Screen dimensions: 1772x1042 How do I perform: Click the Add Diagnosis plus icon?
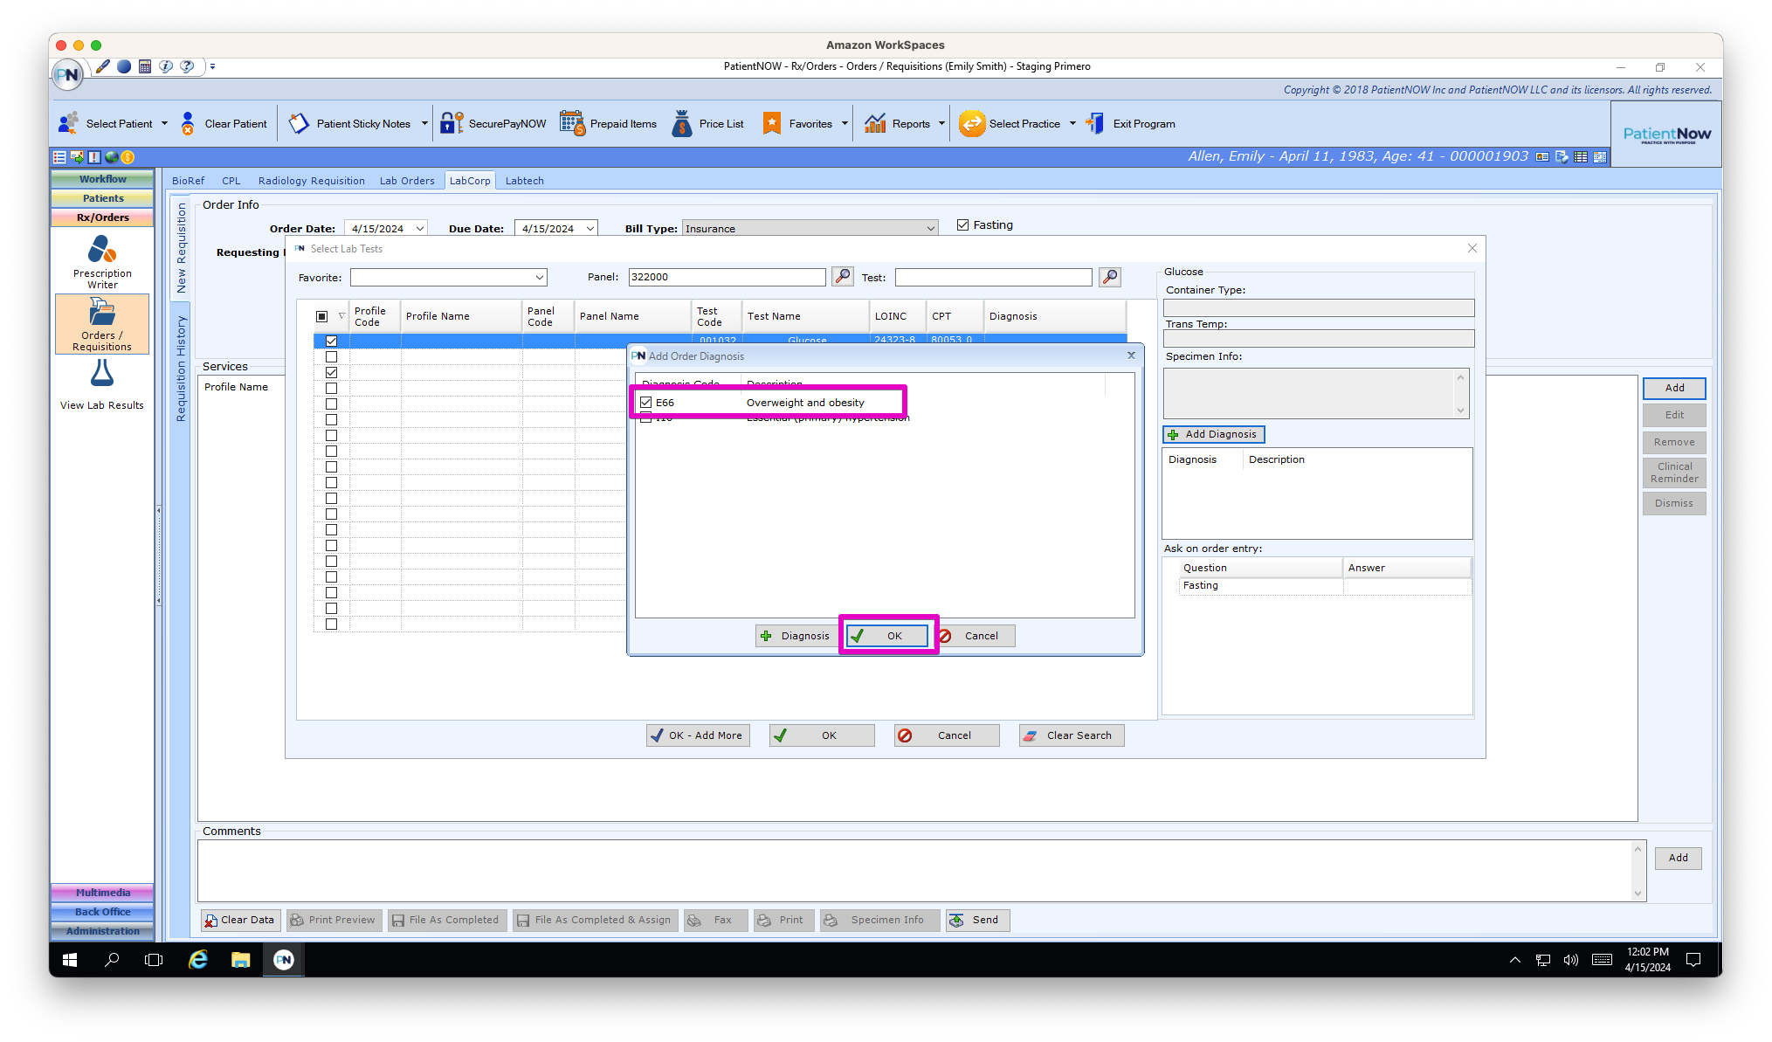pos(1171,434)
